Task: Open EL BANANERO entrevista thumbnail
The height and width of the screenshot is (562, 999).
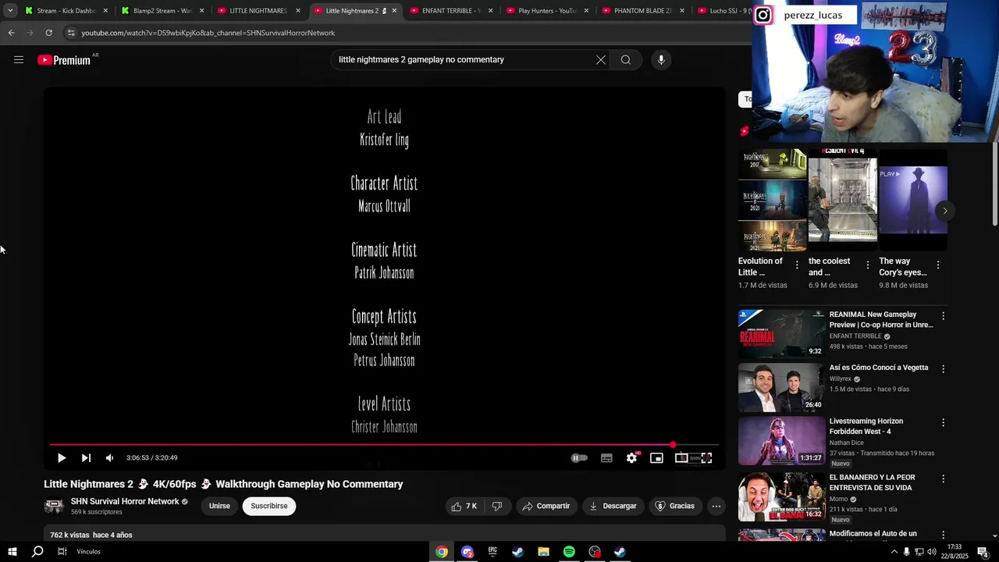Action: click(780, 496)
